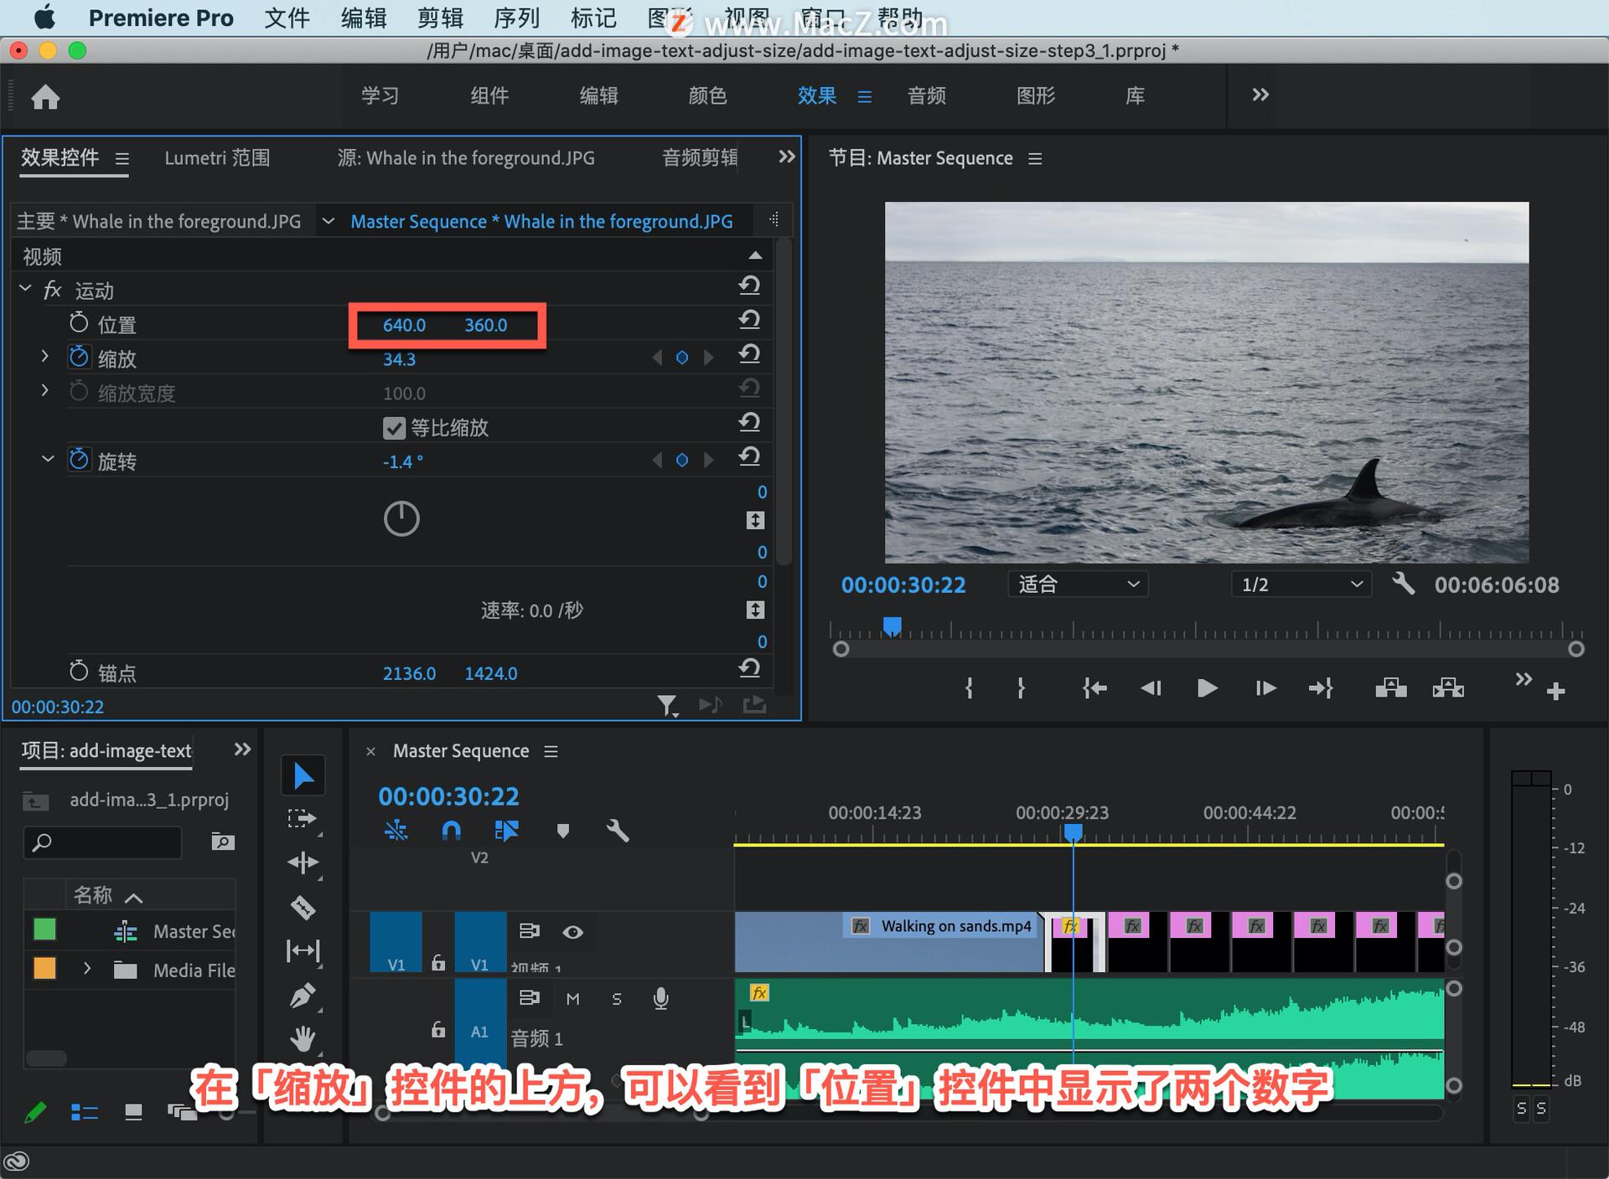Click the Program Monitor playhead marker
This screenshot has width=1609, height=1179.
[x=892, y=626]
